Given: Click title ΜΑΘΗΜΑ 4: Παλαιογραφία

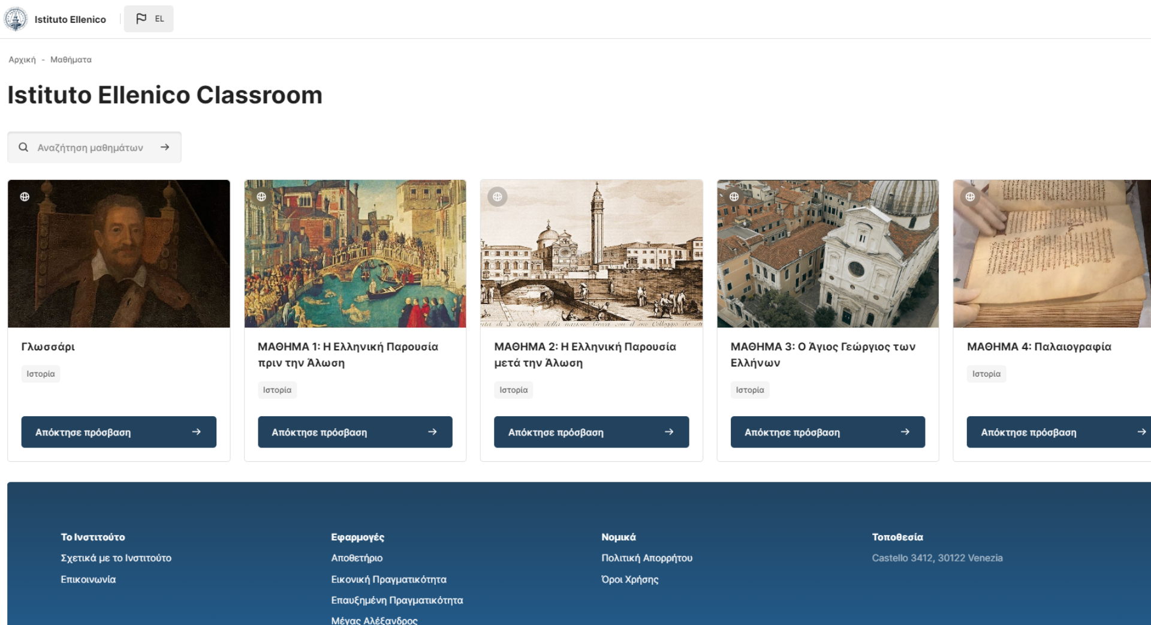Looking at the screenshot, I should click(1039, 347).
